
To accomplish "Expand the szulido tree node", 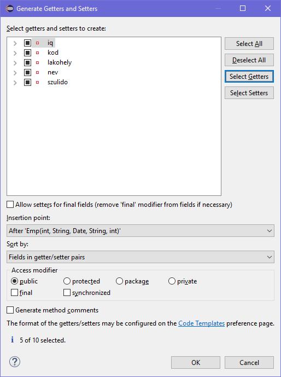I will point(15,83).
